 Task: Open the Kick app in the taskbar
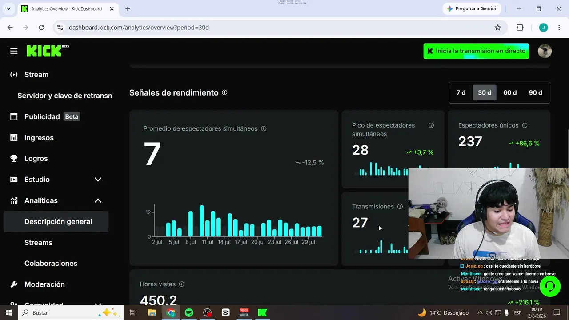tap(262, 313)
